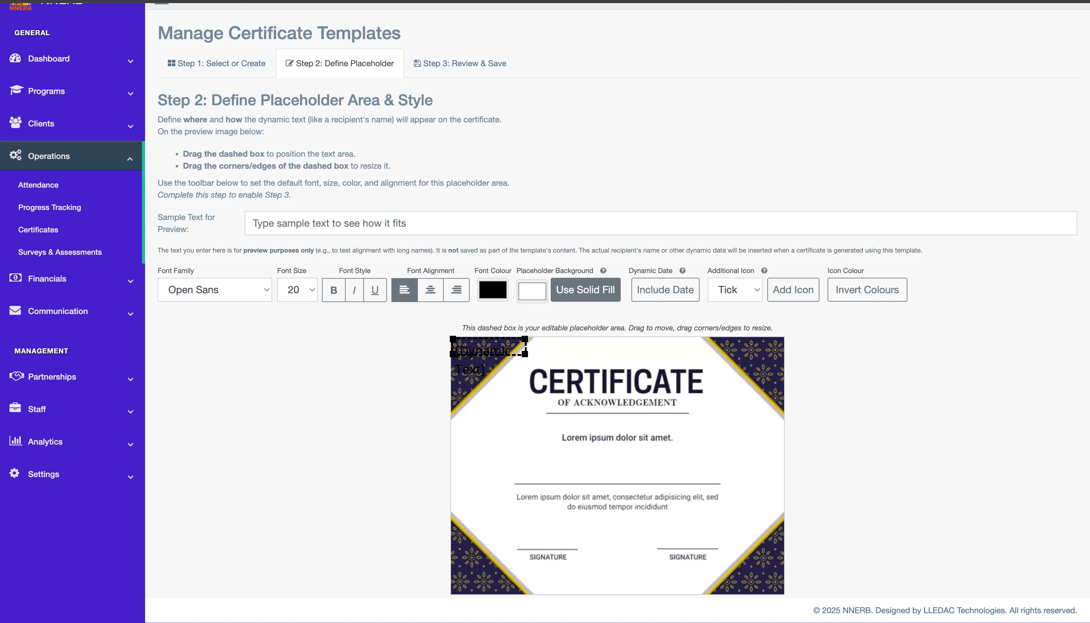Click the Communication envelope icon
The height and width of the screenshot is (623, 1090).
coord(15,310)
